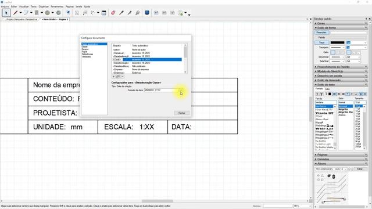Click the Previous Page icon
This screenshot has width=372, height=209.
point(164,13)
